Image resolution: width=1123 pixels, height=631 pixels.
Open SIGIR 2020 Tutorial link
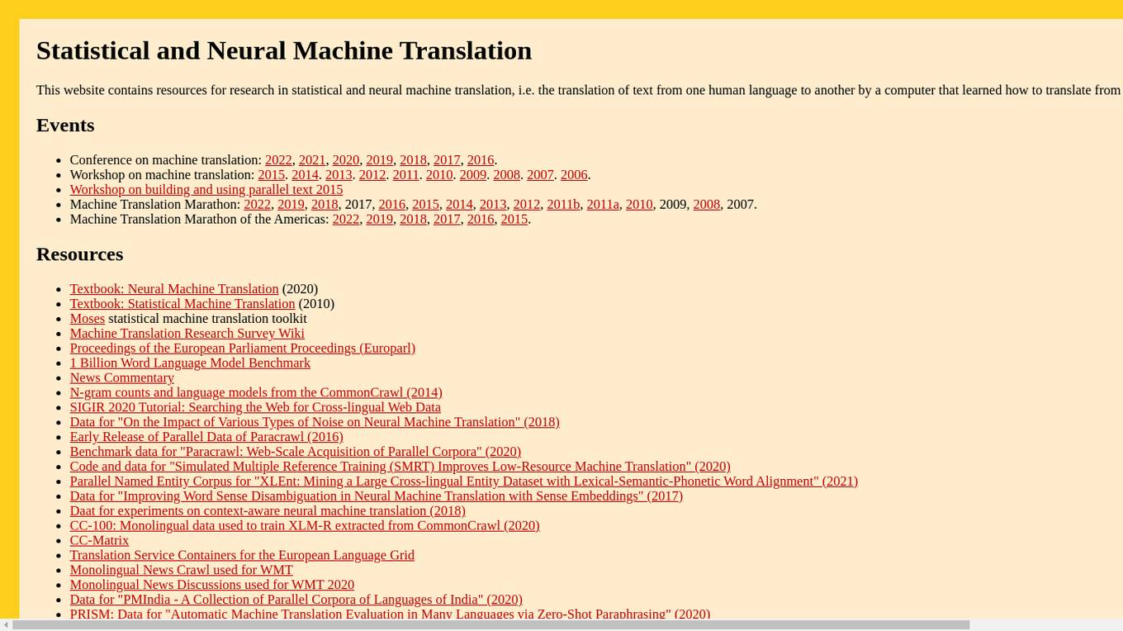[x=255, y=408]
